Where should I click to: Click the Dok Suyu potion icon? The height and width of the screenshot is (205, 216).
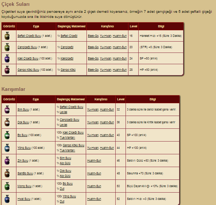7,122
